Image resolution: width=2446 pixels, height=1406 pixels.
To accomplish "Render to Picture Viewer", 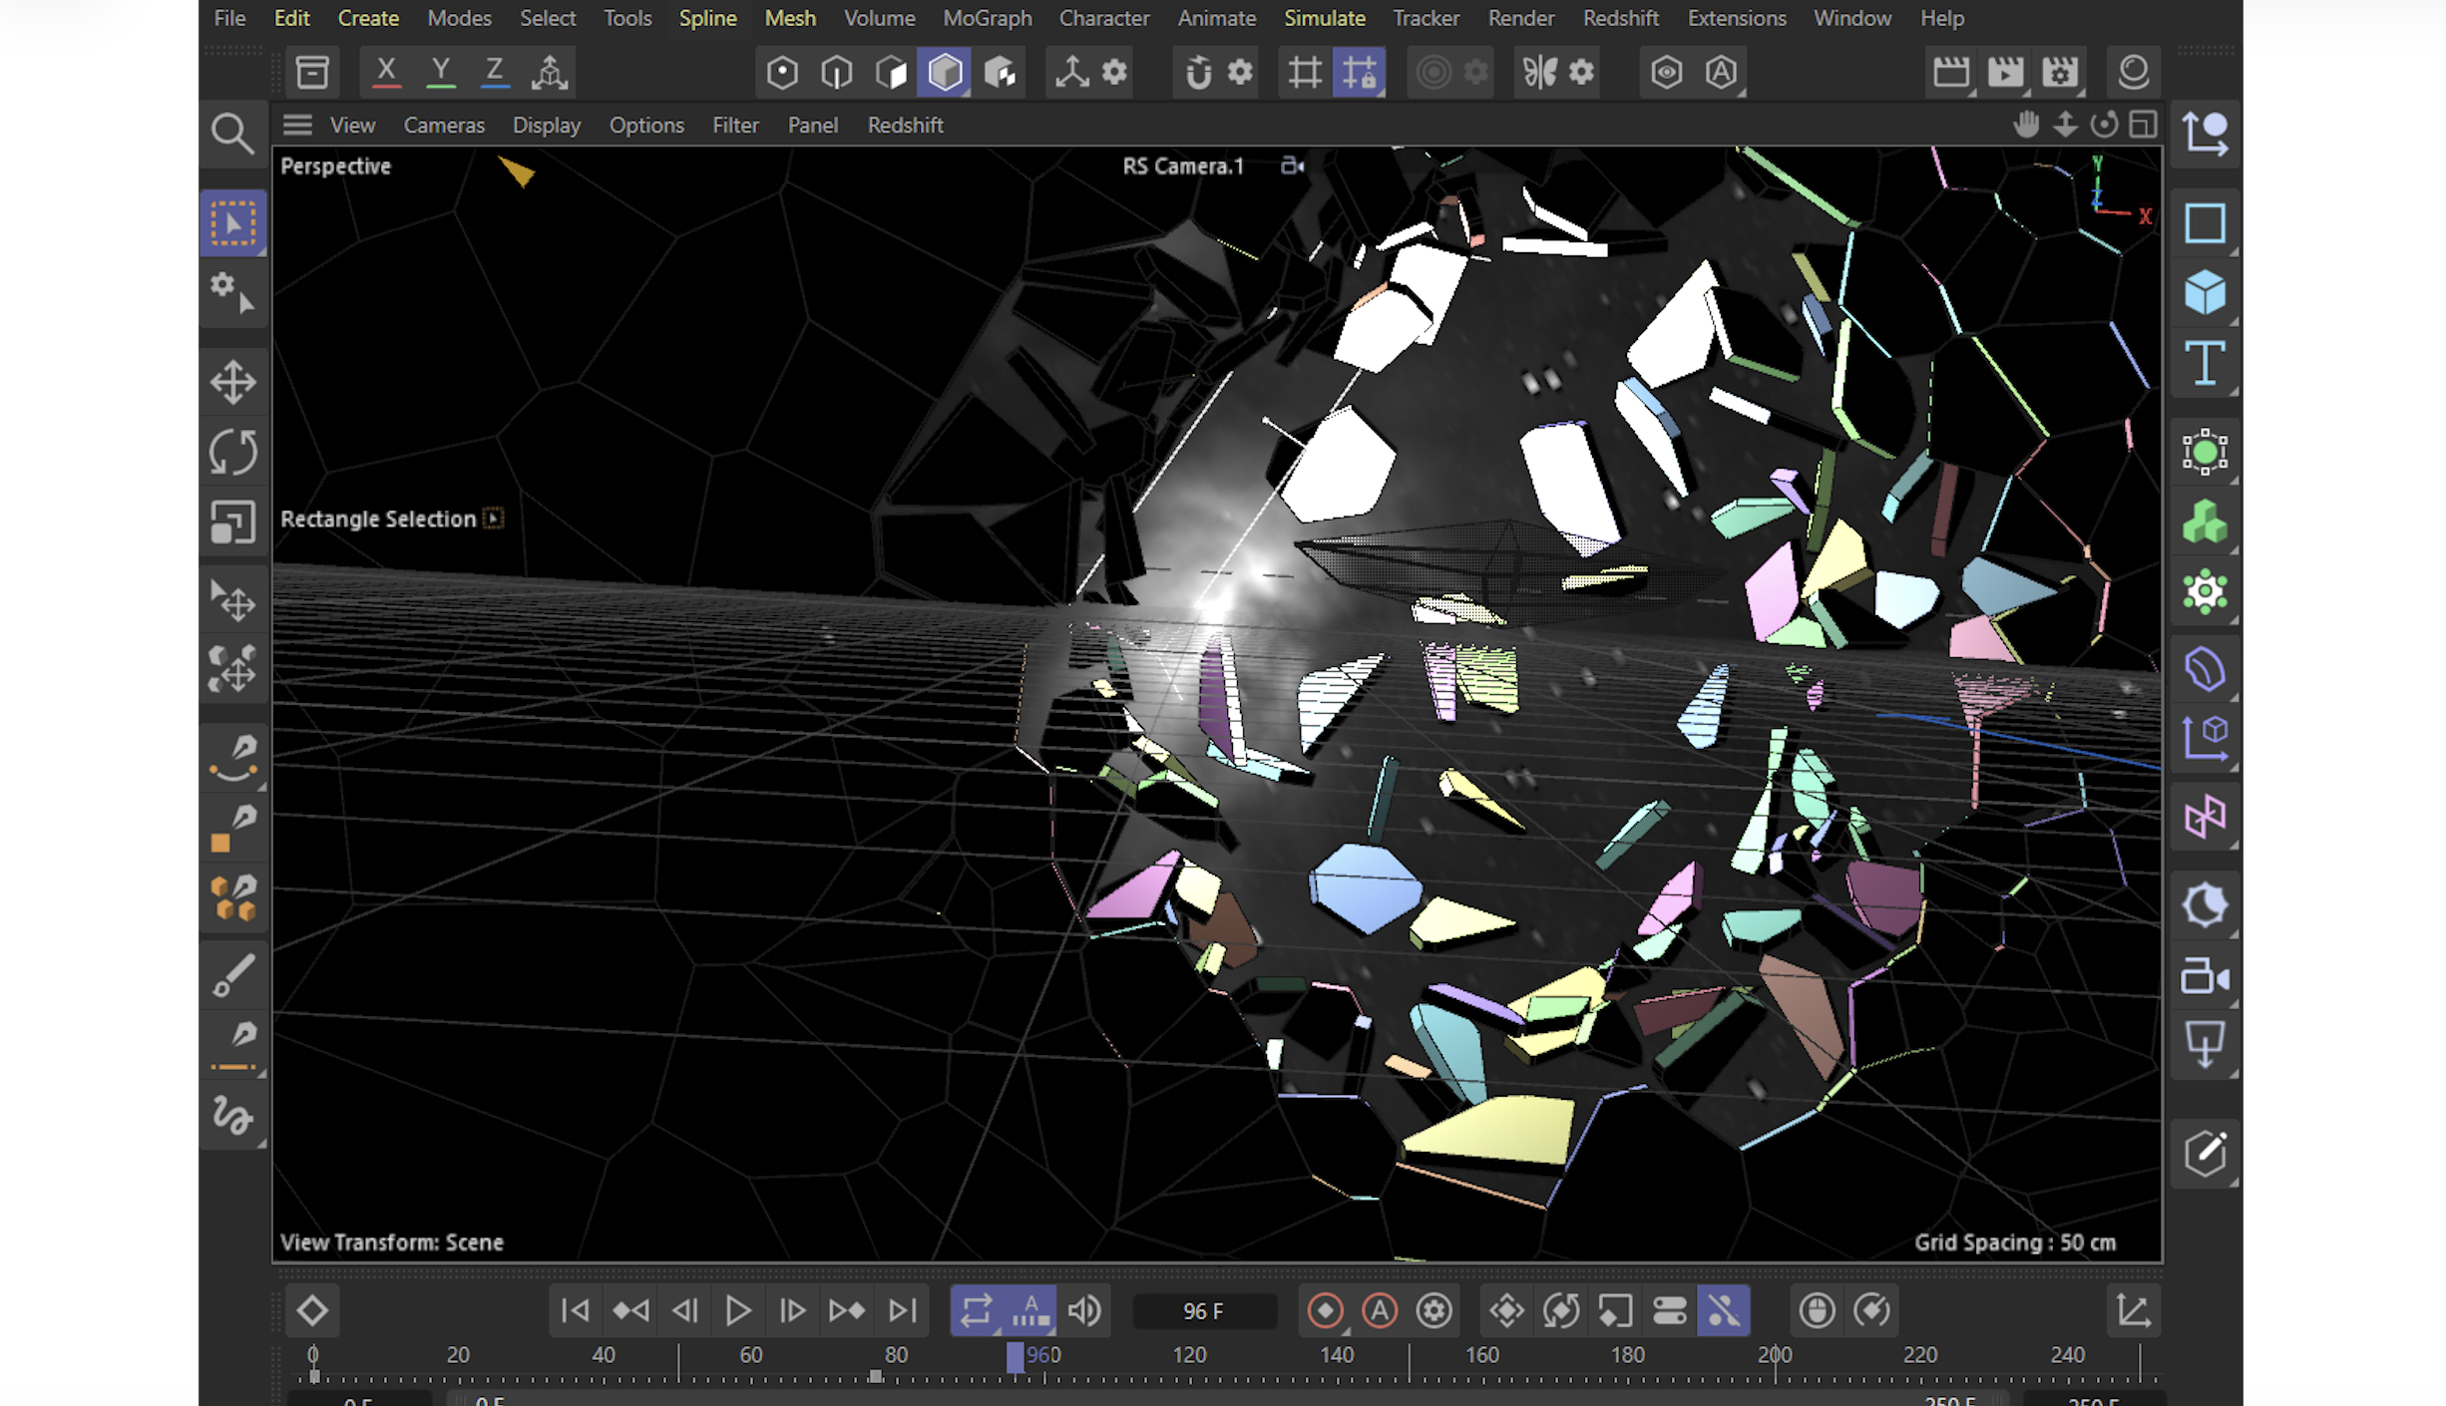I will click(x=2005, y=72).
